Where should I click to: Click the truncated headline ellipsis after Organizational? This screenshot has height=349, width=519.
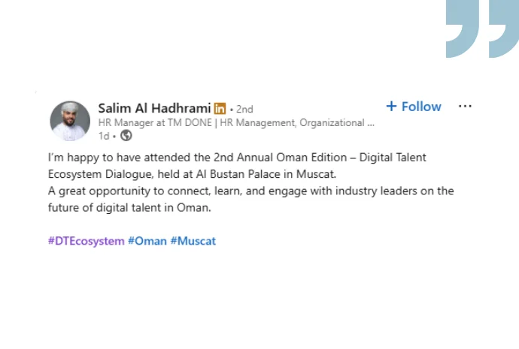tap(370, 122)
